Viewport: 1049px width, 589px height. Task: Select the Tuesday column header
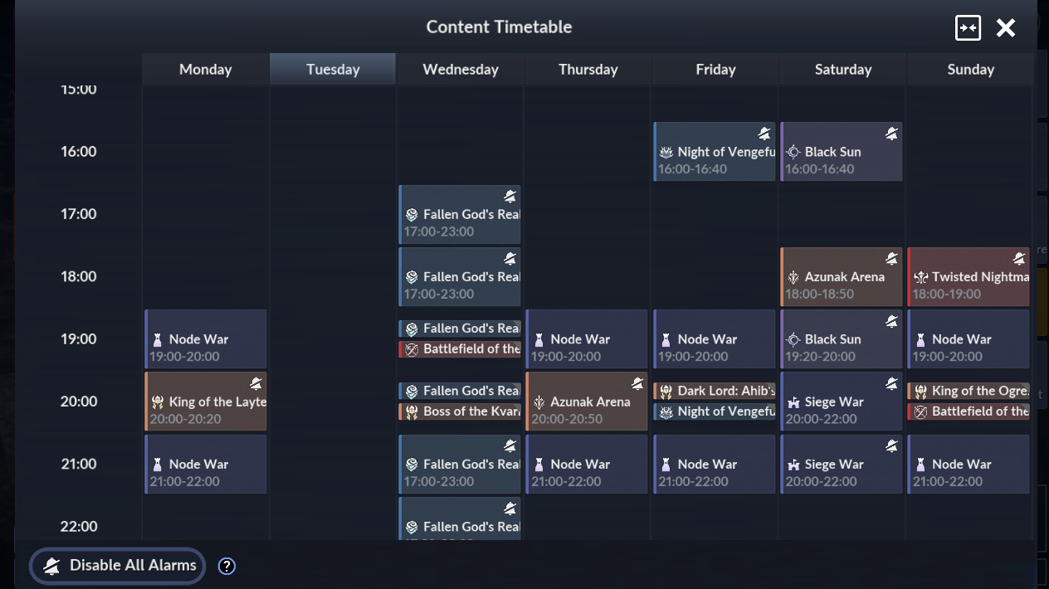(x=333, y=70)
